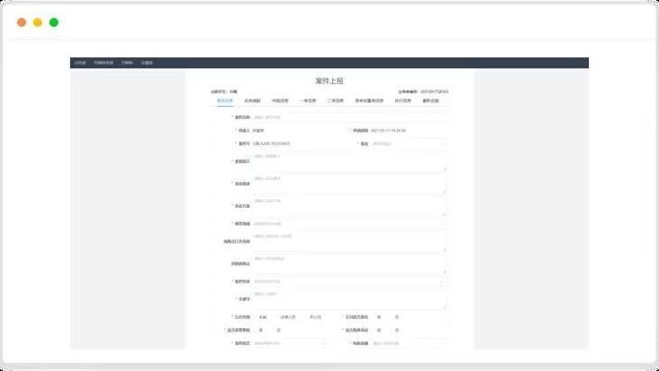Click the text area directly above 案件性质
The height and width of the screenshot is (371, 659).
point(349,263)
